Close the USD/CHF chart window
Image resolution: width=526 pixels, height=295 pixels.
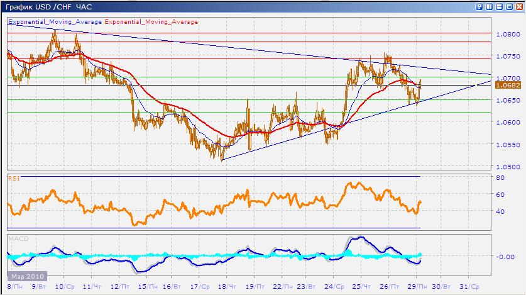tap(519, 6)
